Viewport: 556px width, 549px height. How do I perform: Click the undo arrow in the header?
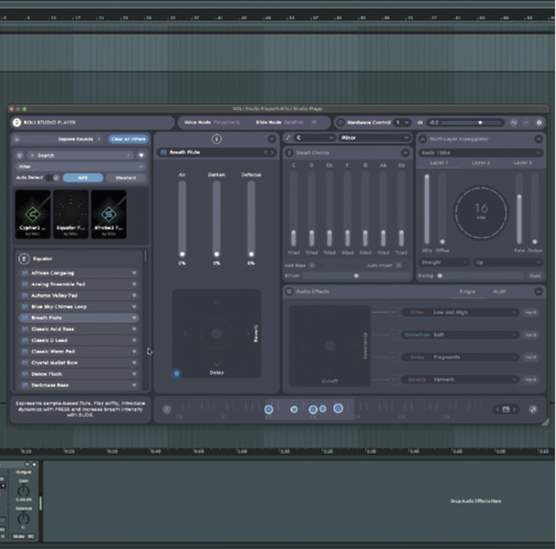point(514,123)
